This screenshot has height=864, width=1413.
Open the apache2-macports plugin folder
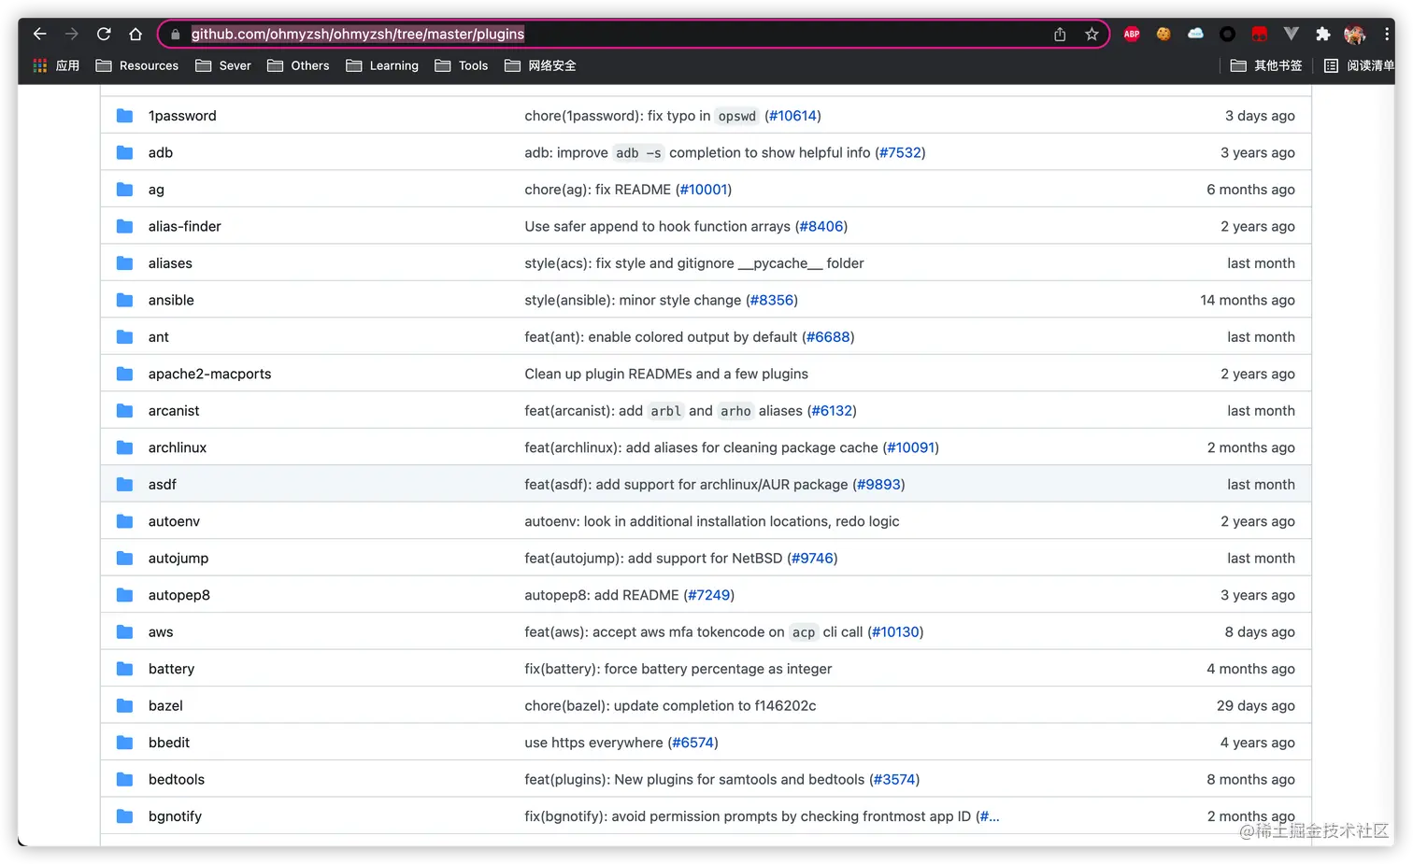pyautogui.click(x=209, y=374)
